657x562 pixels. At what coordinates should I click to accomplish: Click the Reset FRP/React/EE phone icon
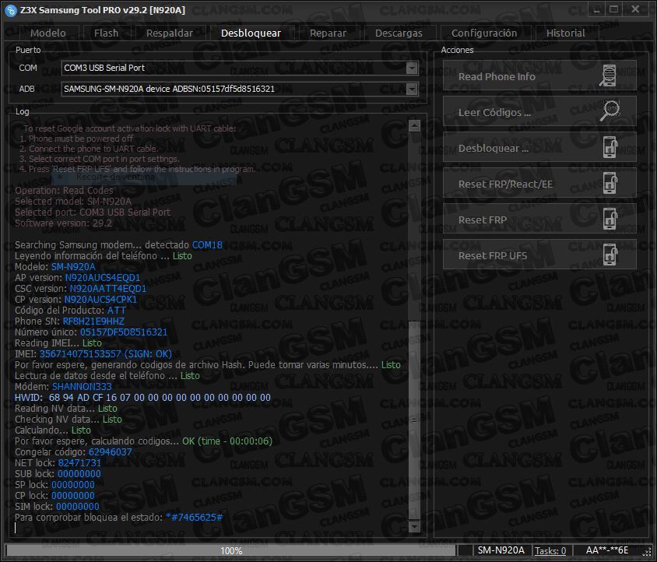pyautogui.click(x=610, y=183)
